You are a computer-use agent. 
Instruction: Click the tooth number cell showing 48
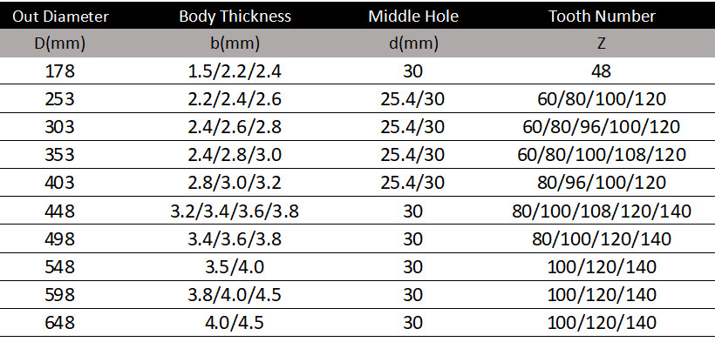pyautogui.click(x=601, y=71)
